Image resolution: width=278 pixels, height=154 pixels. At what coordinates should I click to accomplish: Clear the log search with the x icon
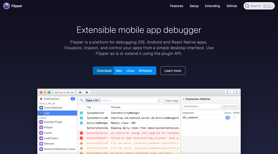159,101
